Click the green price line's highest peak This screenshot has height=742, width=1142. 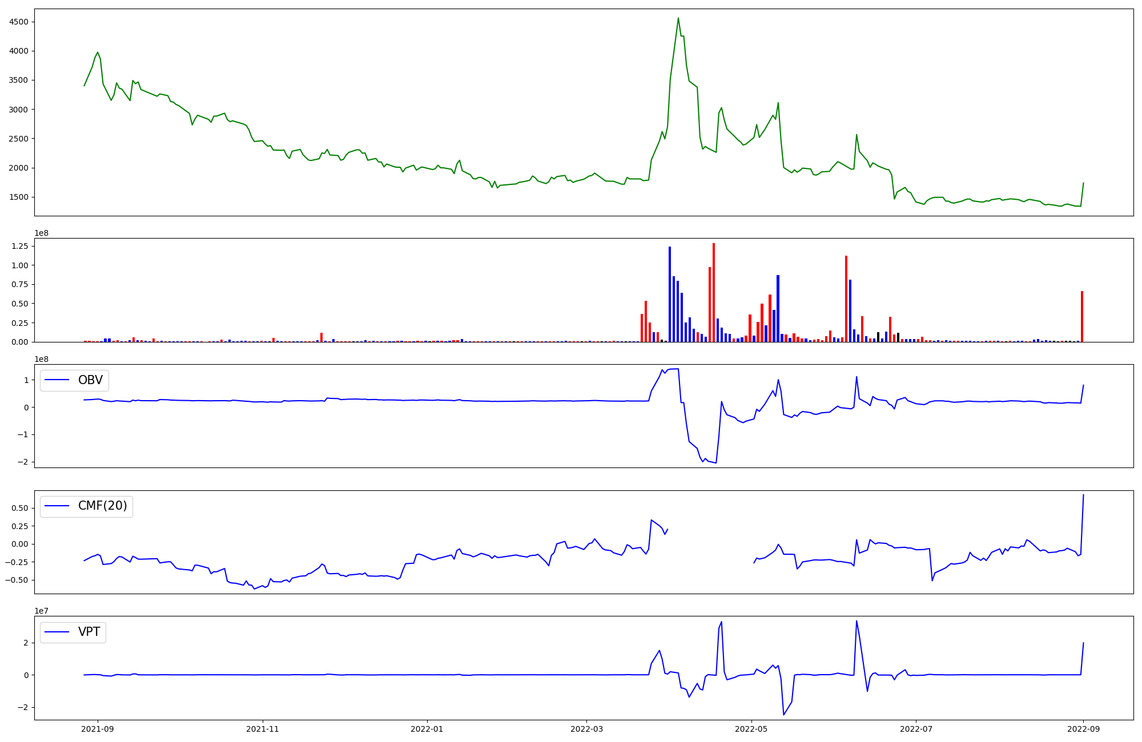tap(678, 18)
